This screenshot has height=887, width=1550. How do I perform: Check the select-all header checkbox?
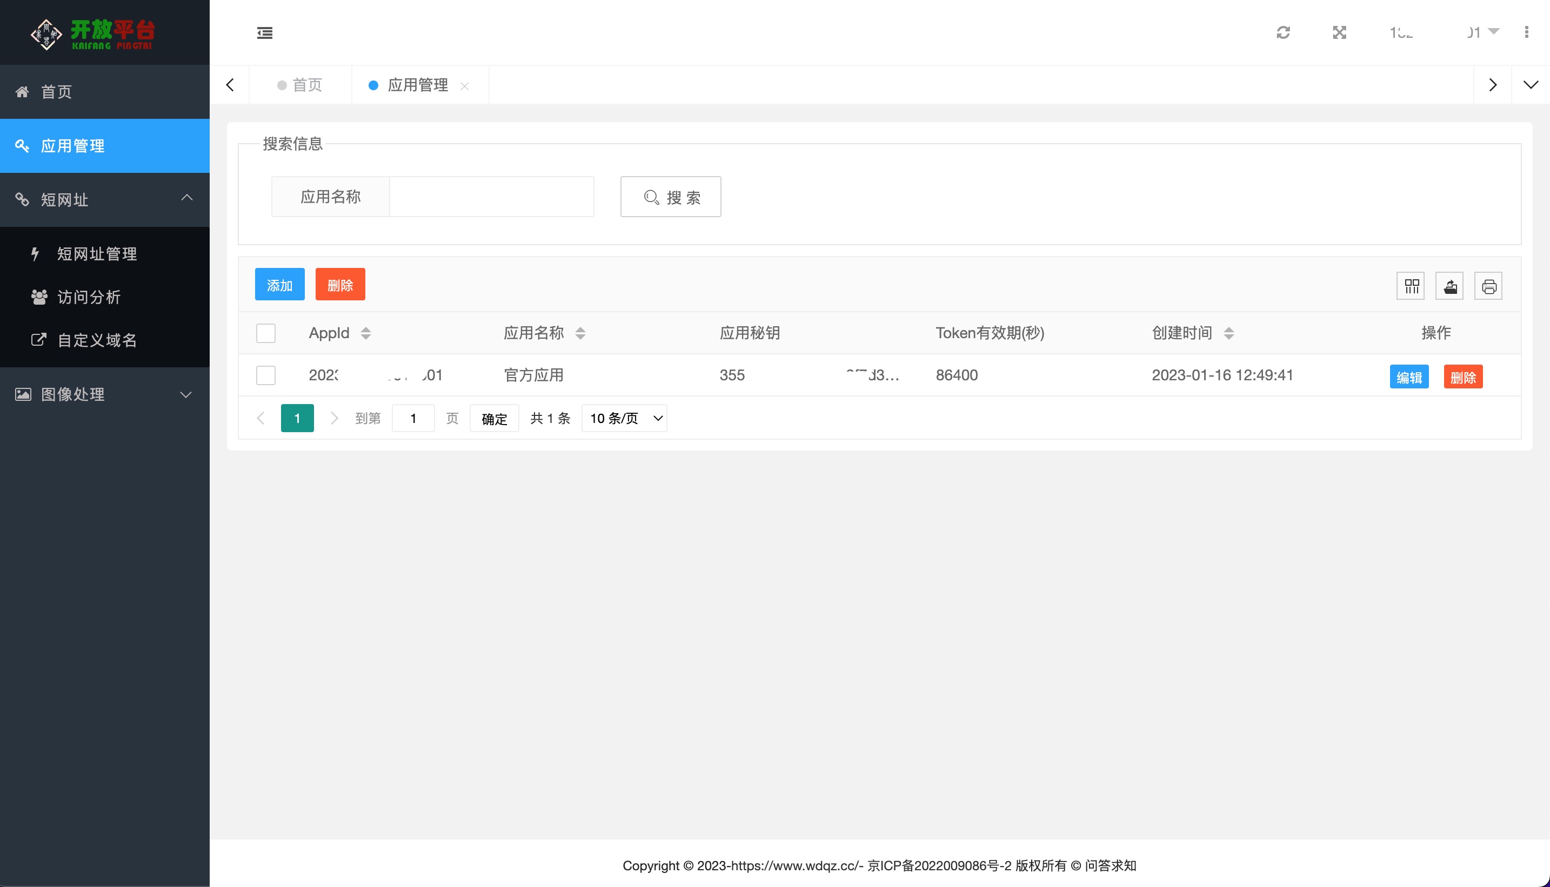[x=266, y=333]
